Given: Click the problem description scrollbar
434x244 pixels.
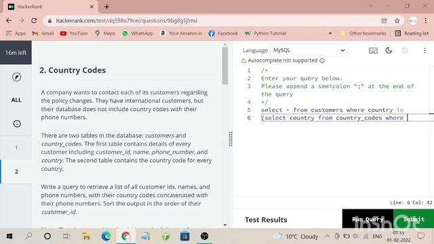Looking at the screenshot, I should (x=224, y=66).
